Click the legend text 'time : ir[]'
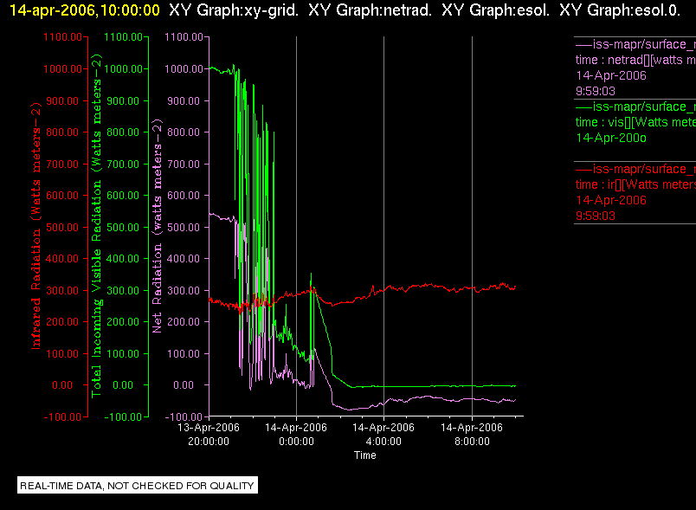This screenshot has height=510, width=696. point(599,184)
